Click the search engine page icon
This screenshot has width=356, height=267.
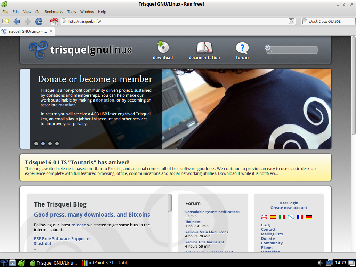[305, 21]
